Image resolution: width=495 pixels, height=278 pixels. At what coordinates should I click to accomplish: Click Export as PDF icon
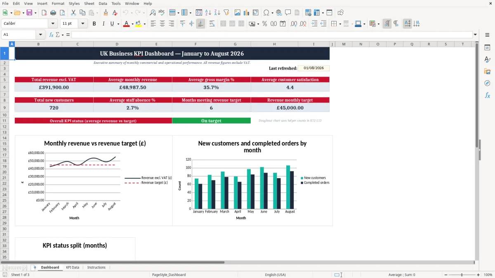pos(44,13)
